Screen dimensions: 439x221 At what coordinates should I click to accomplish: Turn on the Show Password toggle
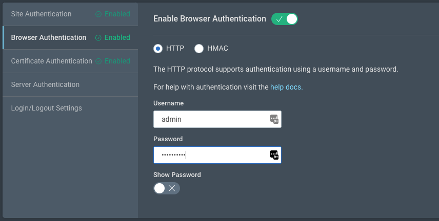point(167,188)
